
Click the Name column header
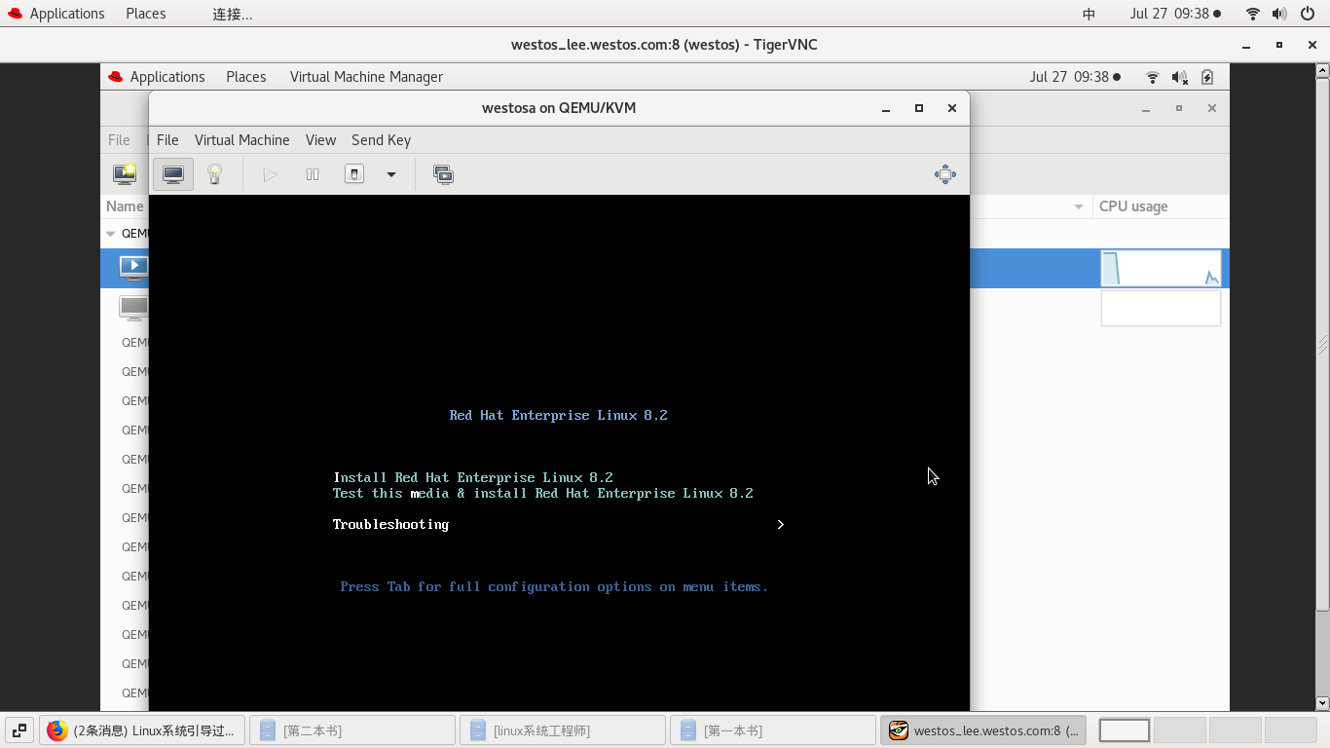pyautogui.click(x=125, y=206)
